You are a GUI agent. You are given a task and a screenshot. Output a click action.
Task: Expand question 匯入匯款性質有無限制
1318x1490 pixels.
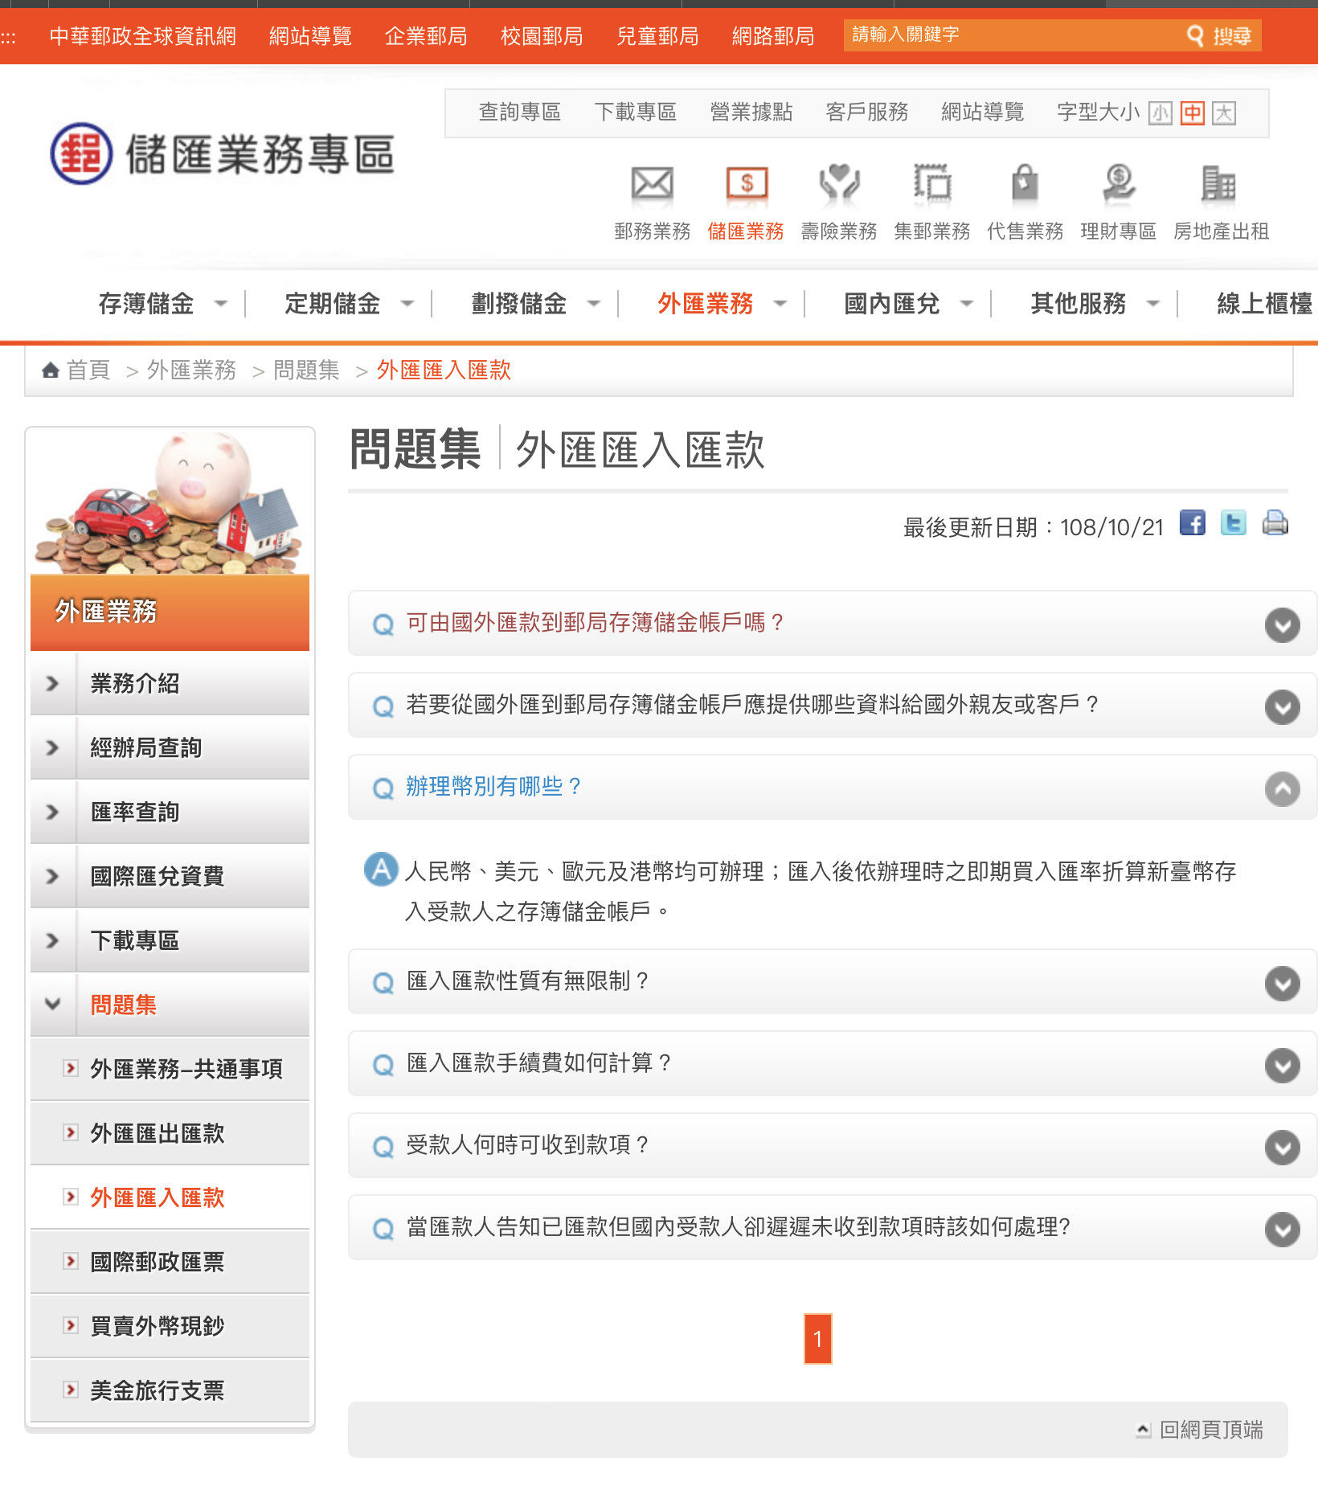(832, 982)
